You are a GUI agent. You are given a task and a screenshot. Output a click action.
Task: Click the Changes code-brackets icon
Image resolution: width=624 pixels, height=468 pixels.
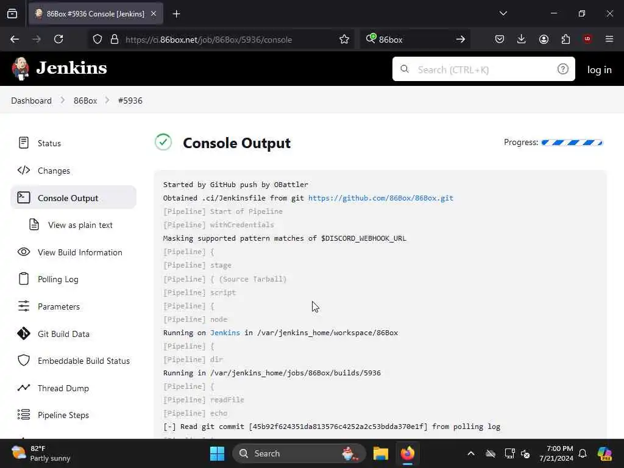pos(24,171)
